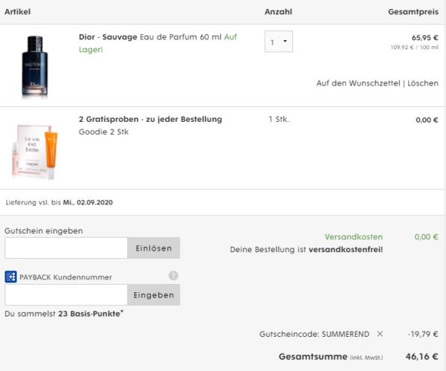Image resolution: width=446 pixels, height=371 pixels.
Task: Click the Anzahl column header
Action: [278, 12]
